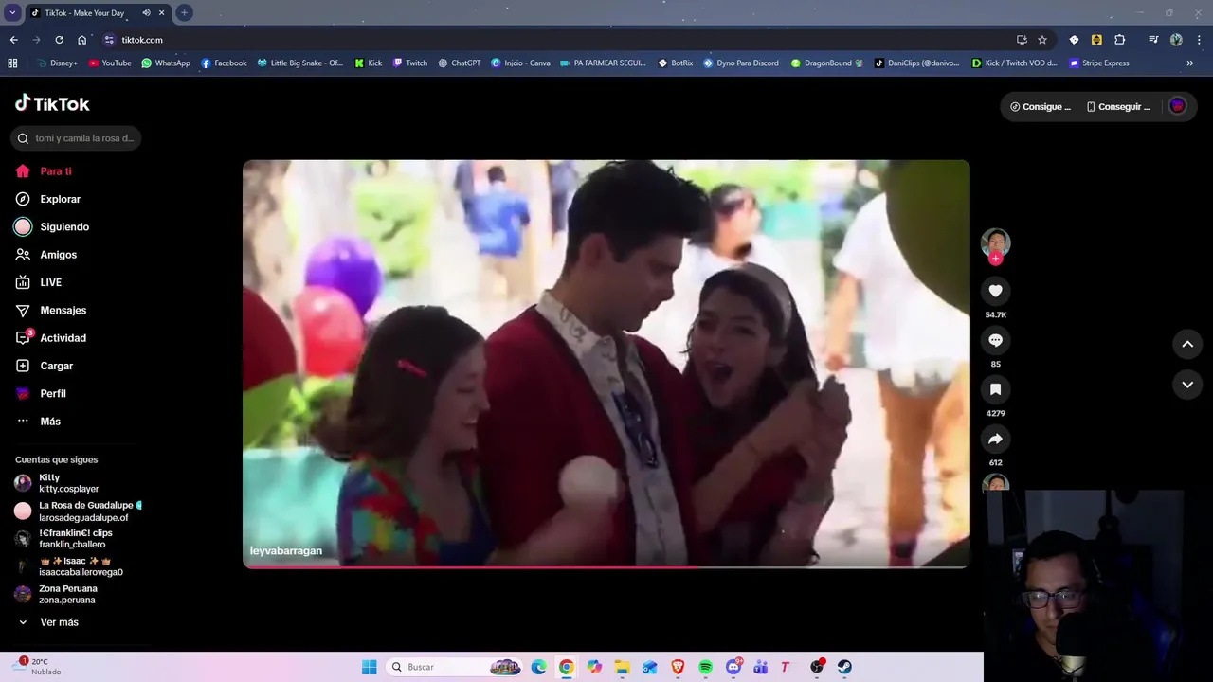Open the browser home page

pyautogui.click(x=81, y=40)
